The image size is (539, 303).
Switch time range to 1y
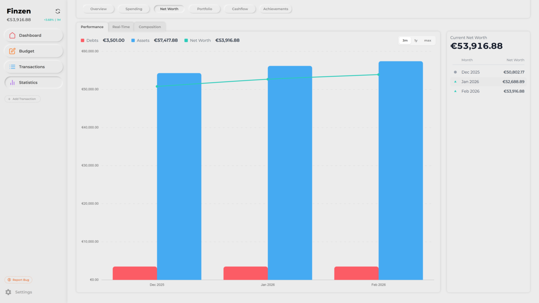click(416, 40)
